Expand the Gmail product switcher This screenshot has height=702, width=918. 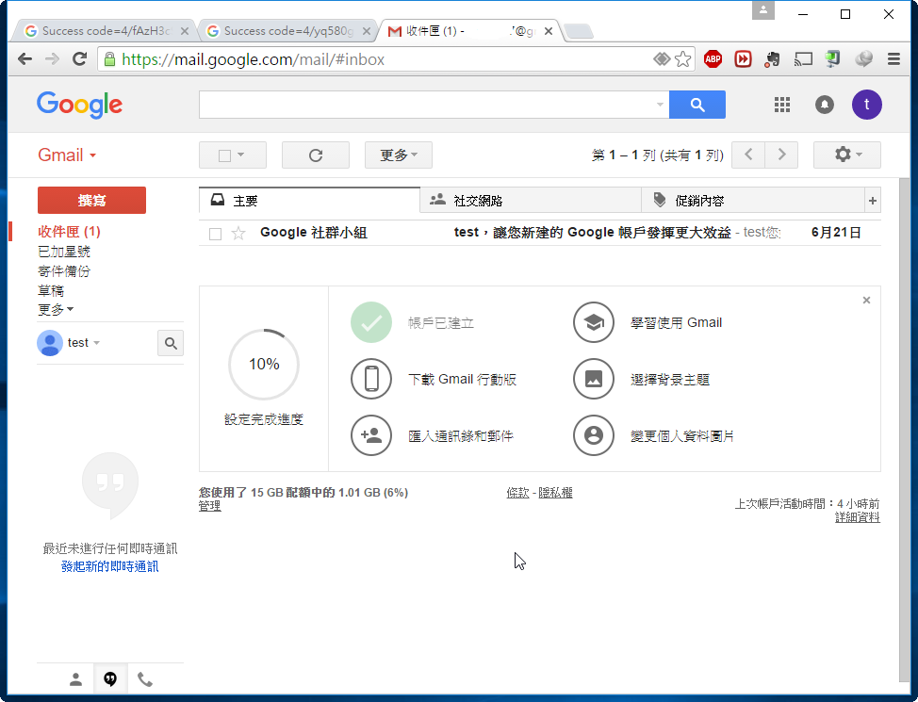pos(67,155)
